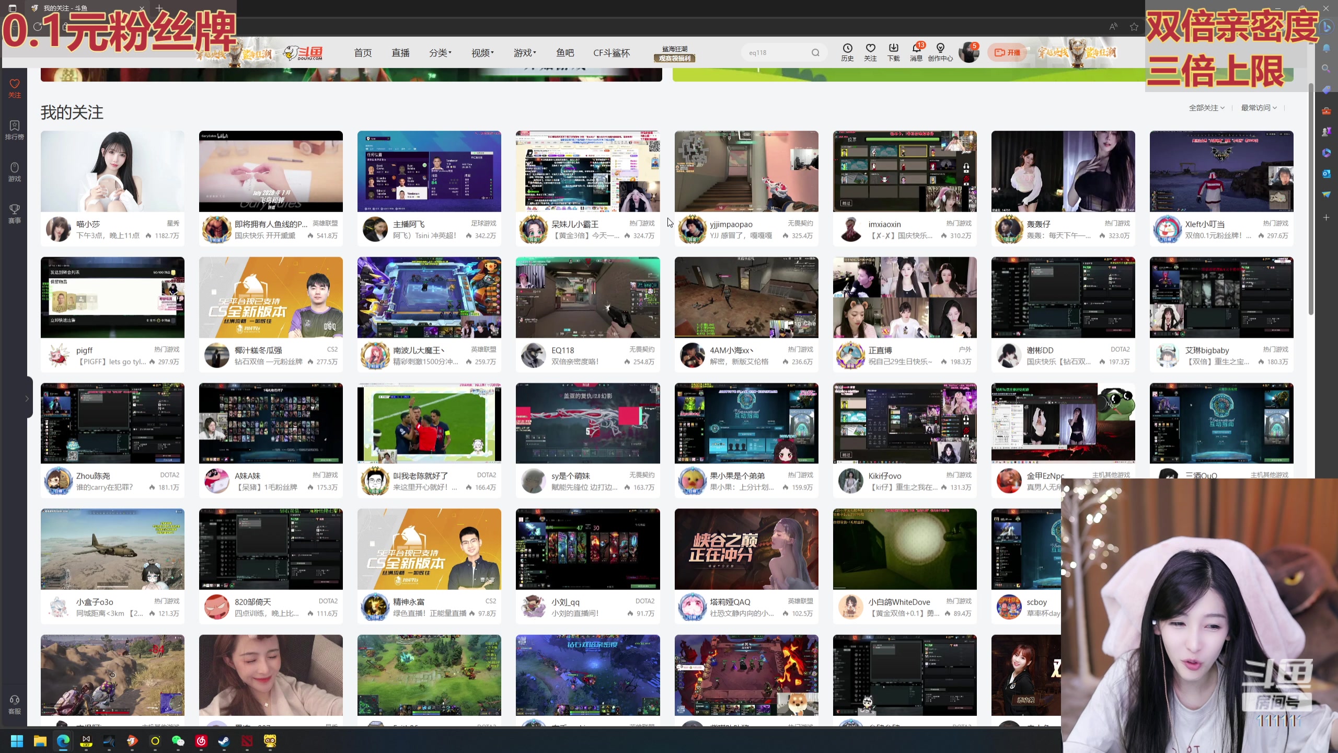Expand the 分类 navigation dropdown
The height and width of the screenshot is (753, 1338).
440,53
